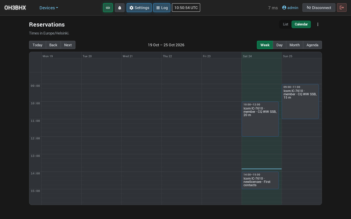
Task: Click the 19 Oct – 25 Oct 2026 date range
Action: click(x=166, y=45)
